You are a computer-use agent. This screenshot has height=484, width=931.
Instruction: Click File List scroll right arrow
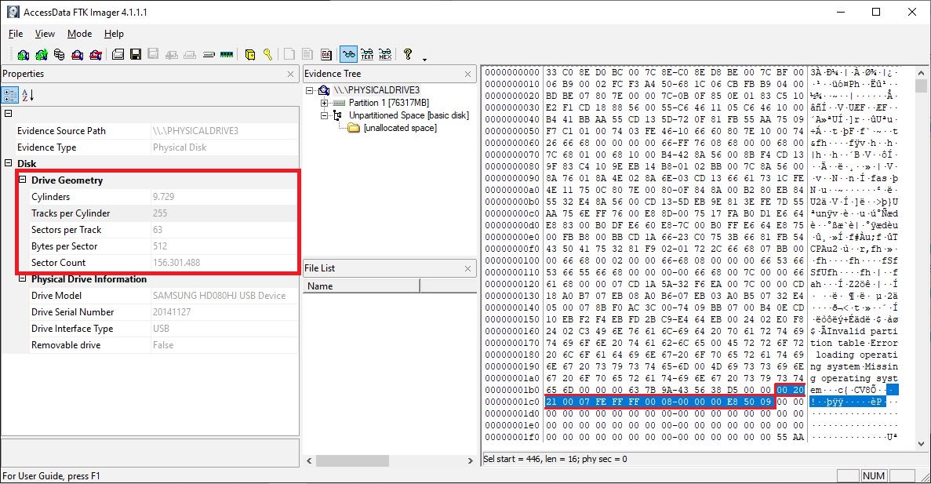point(471,460)
